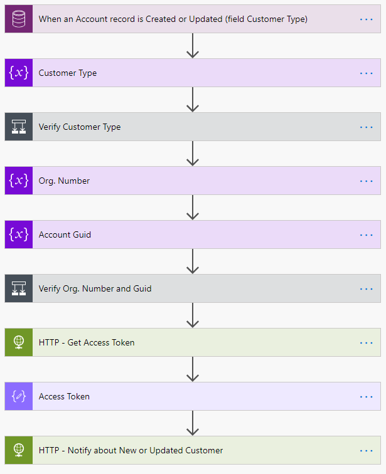The width and height of the screenshot is (386, 474).
Task: Expand the Account Guid variable step
Action: click(x=65, y=234)
